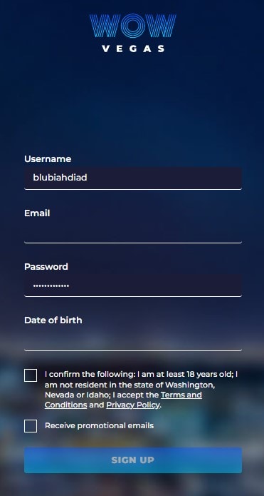Click the Email label
Viewport: 264px width, 496px height.
[37, 213]
